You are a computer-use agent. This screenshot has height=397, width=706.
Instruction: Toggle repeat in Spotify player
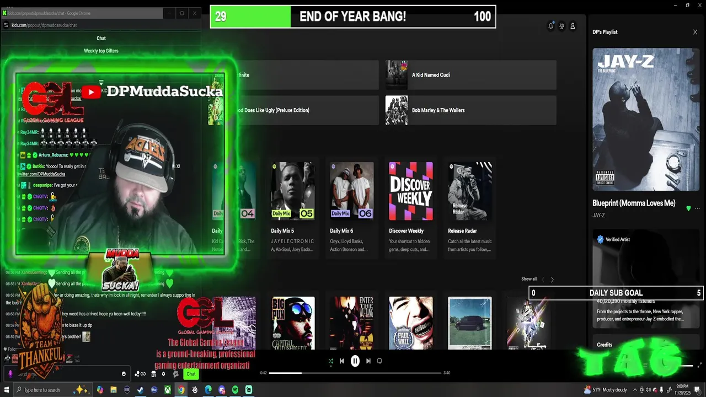click(x=379, y=361)
